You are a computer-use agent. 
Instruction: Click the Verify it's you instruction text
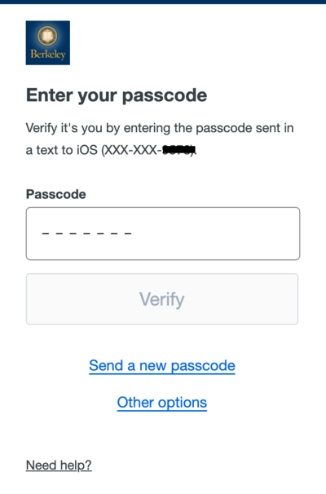[160, 139]
